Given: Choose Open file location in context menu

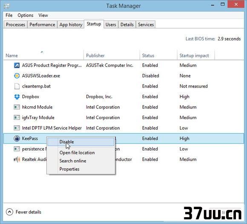Looking at the screenshot, I should coord(81,153).
